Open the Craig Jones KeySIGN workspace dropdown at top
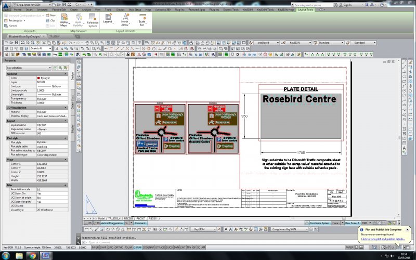416x260 pixels. click(32, 5)
